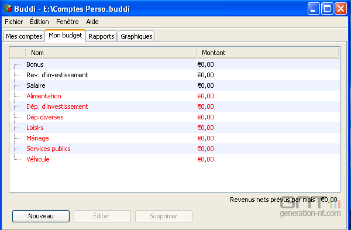Click the Alimentation amount €0,00

click(205, 96)
